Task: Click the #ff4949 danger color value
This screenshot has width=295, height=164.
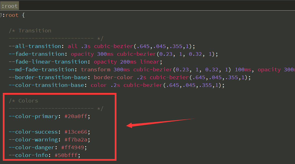Action: 72,147
